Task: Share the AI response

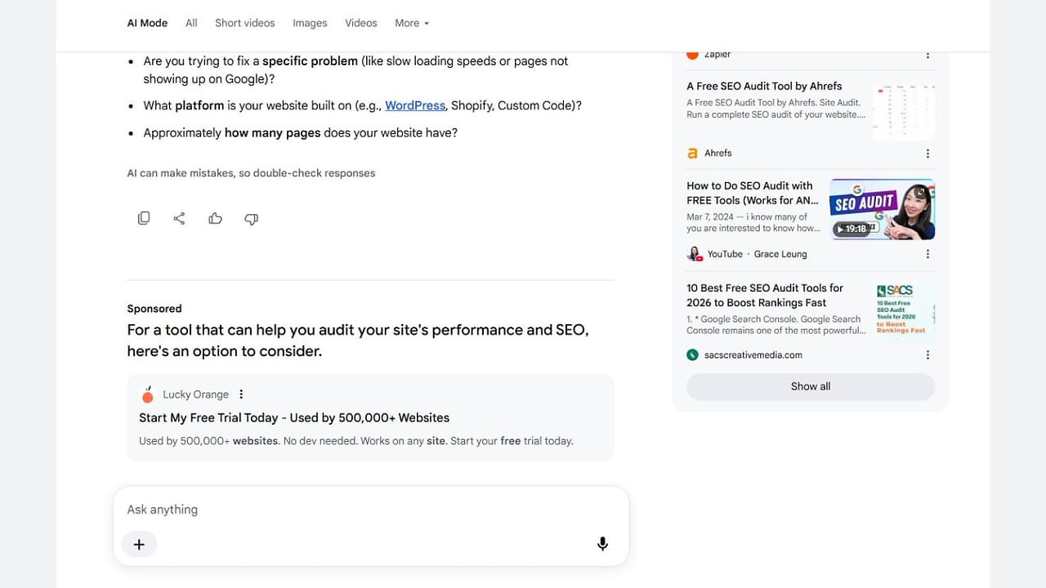Action: click(180, 218)
